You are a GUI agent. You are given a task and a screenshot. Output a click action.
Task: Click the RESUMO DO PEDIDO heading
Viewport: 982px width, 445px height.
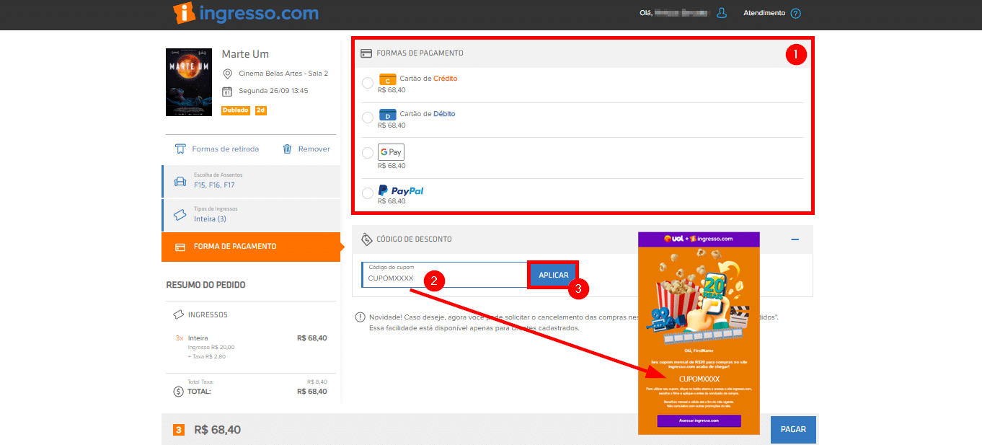(205, 285)
